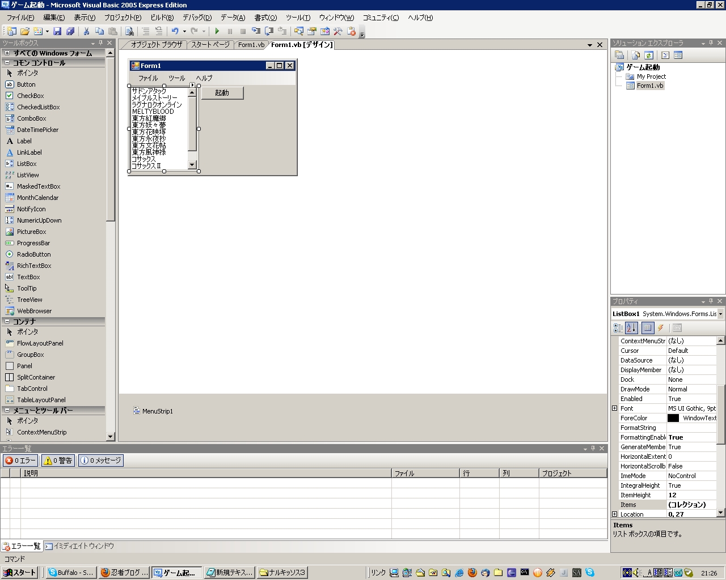
Task: Click the New Project toolbar icon
Action: click(11, 31)
